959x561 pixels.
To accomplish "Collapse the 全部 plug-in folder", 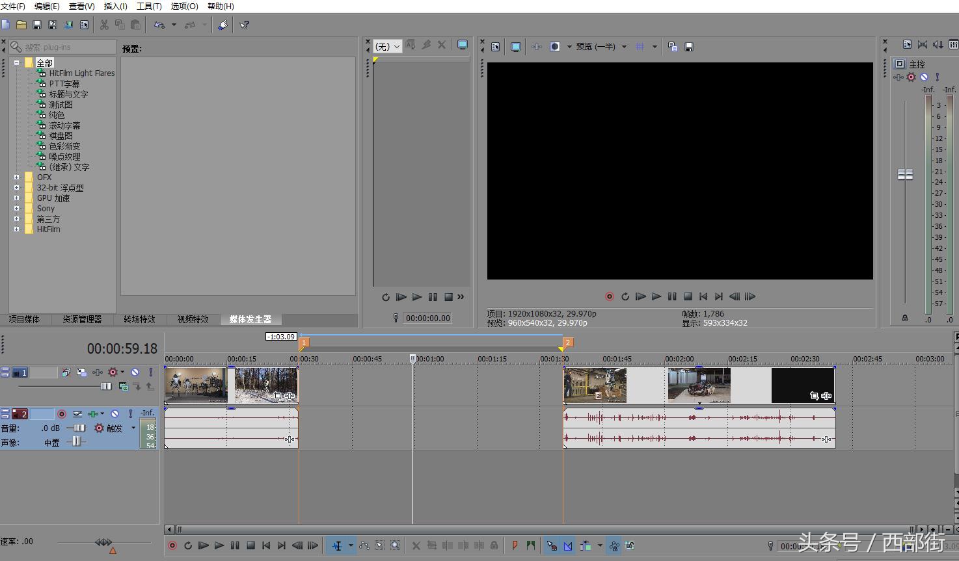I will point(16,63).
